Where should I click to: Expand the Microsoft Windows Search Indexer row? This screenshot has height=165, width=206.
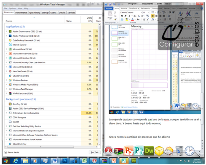click(x=7, y=139)
